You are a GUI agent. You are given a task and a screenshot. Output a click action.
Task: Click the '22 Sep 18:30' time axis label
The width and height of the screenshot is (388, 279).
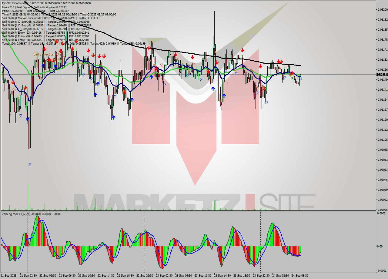click(x=125, y=275)
